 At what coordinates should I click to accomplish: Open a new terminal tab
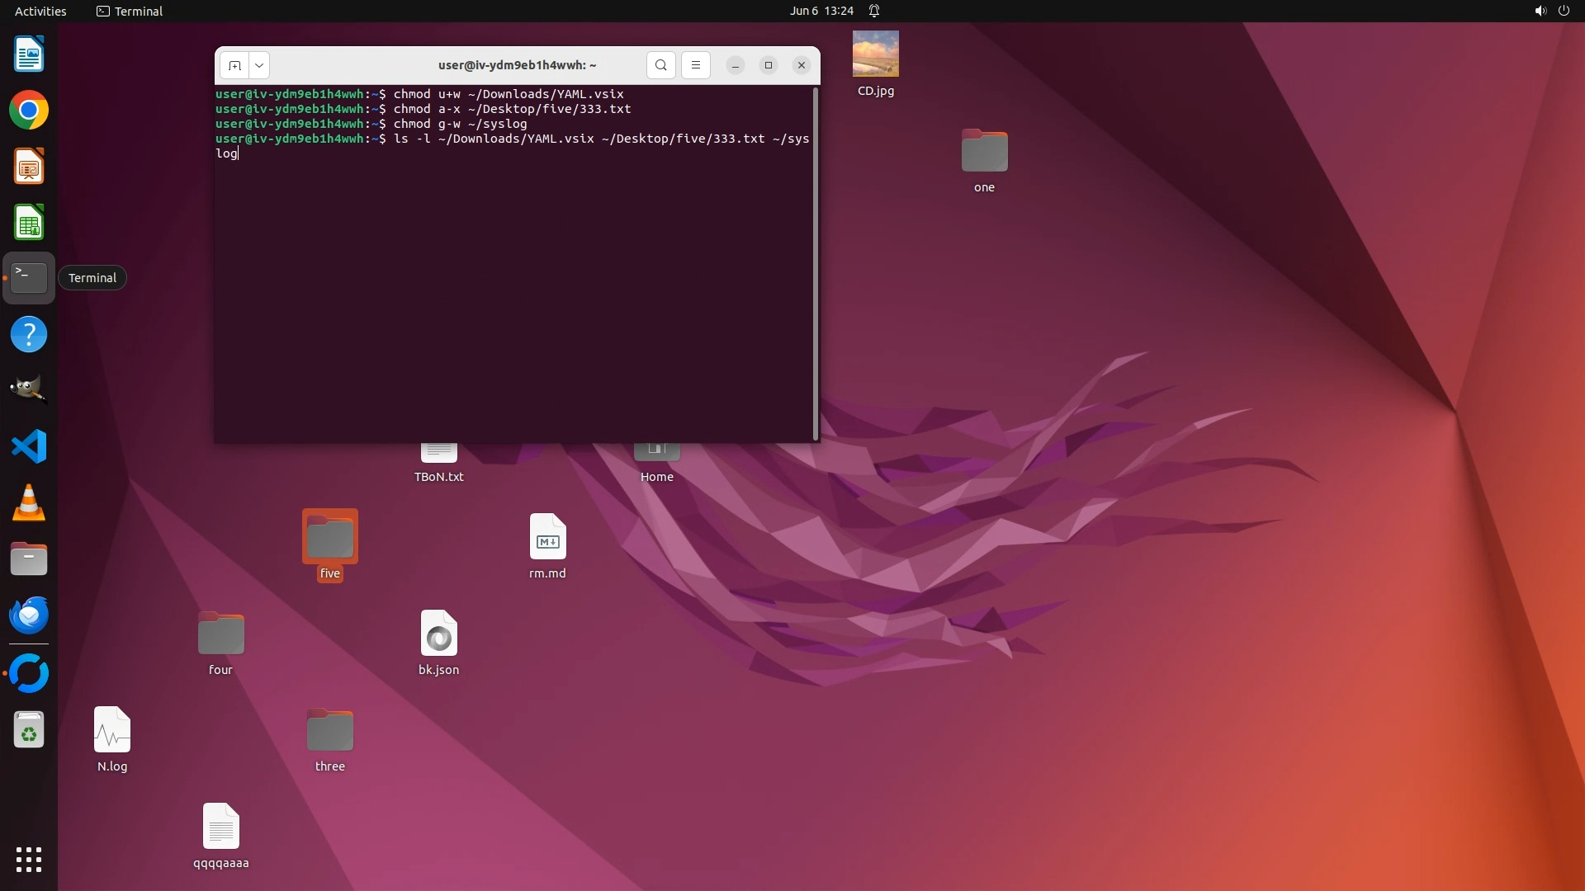pos(234,65)
